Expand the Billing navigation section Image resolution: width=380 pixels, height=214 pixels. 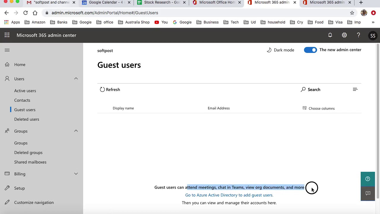(x=76, y=174)
